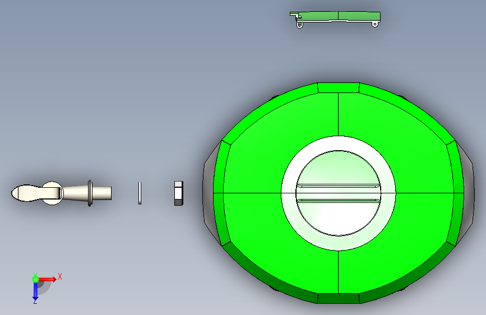Click the blue Z axis of the triad

point(35,291)
